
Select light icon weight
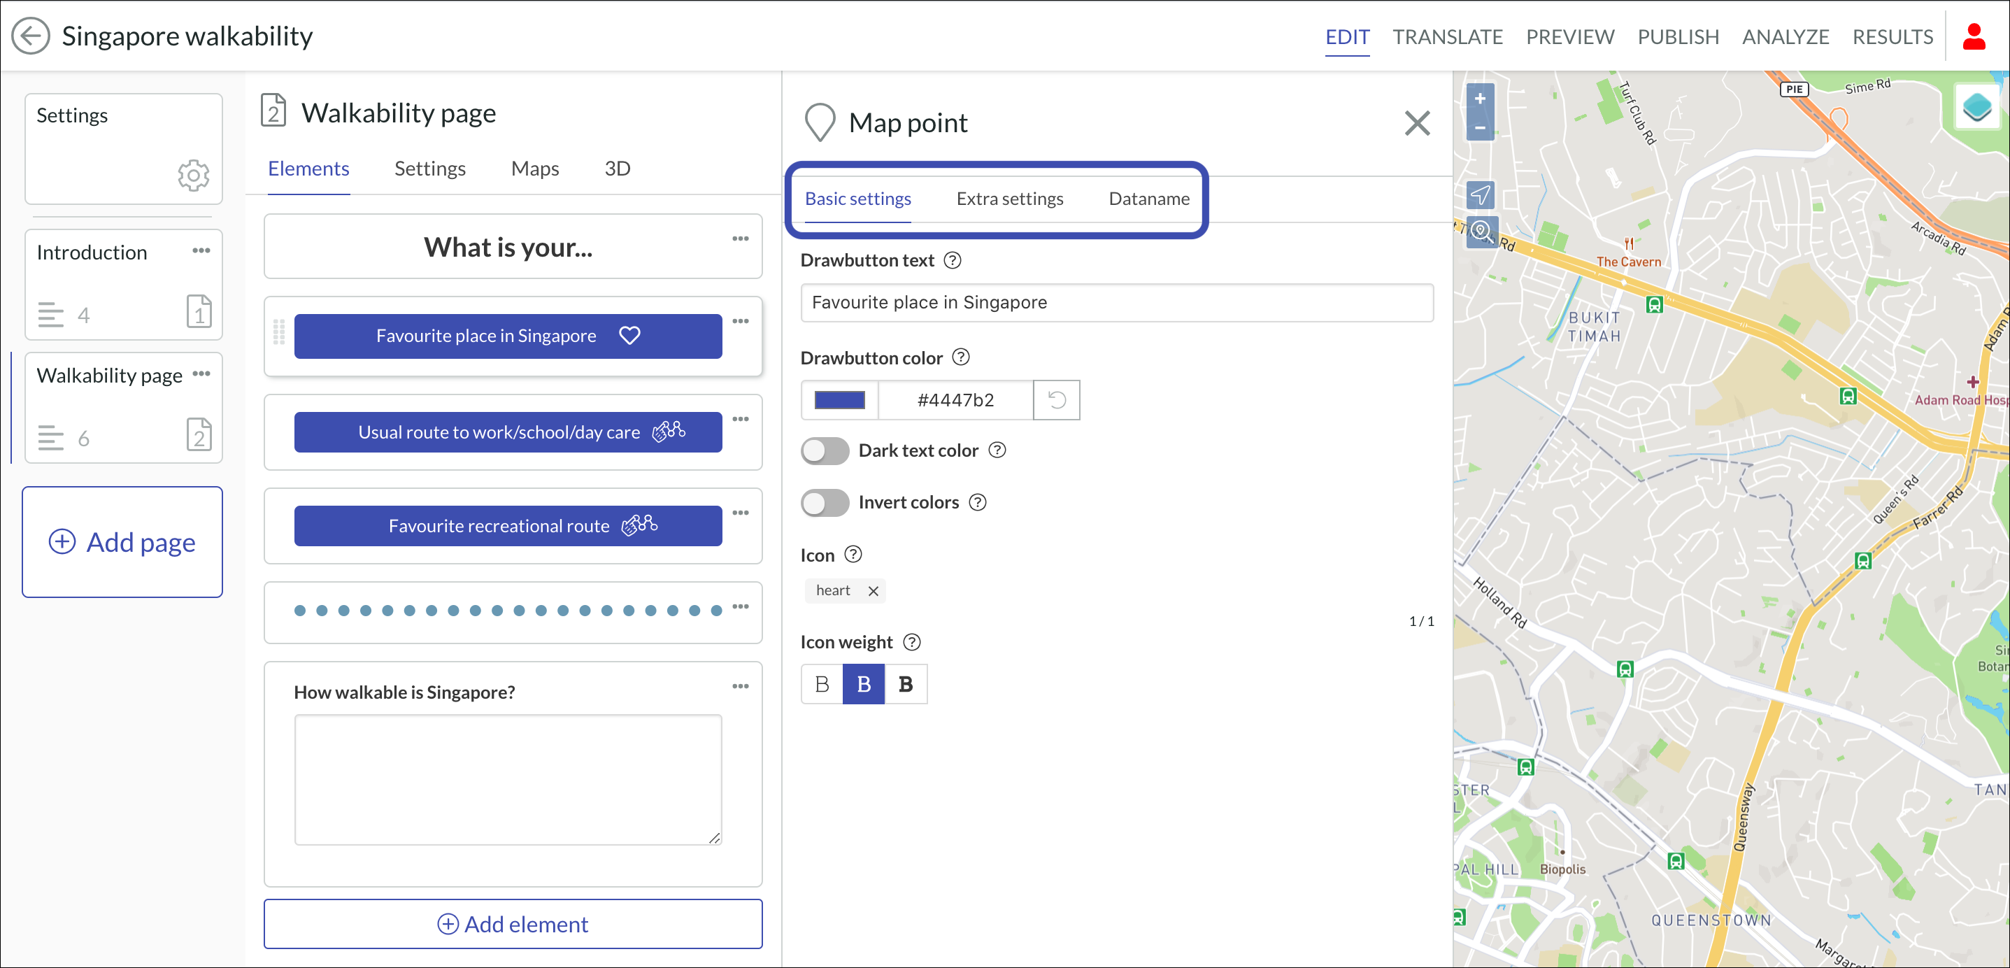click(x=822, y=685)
